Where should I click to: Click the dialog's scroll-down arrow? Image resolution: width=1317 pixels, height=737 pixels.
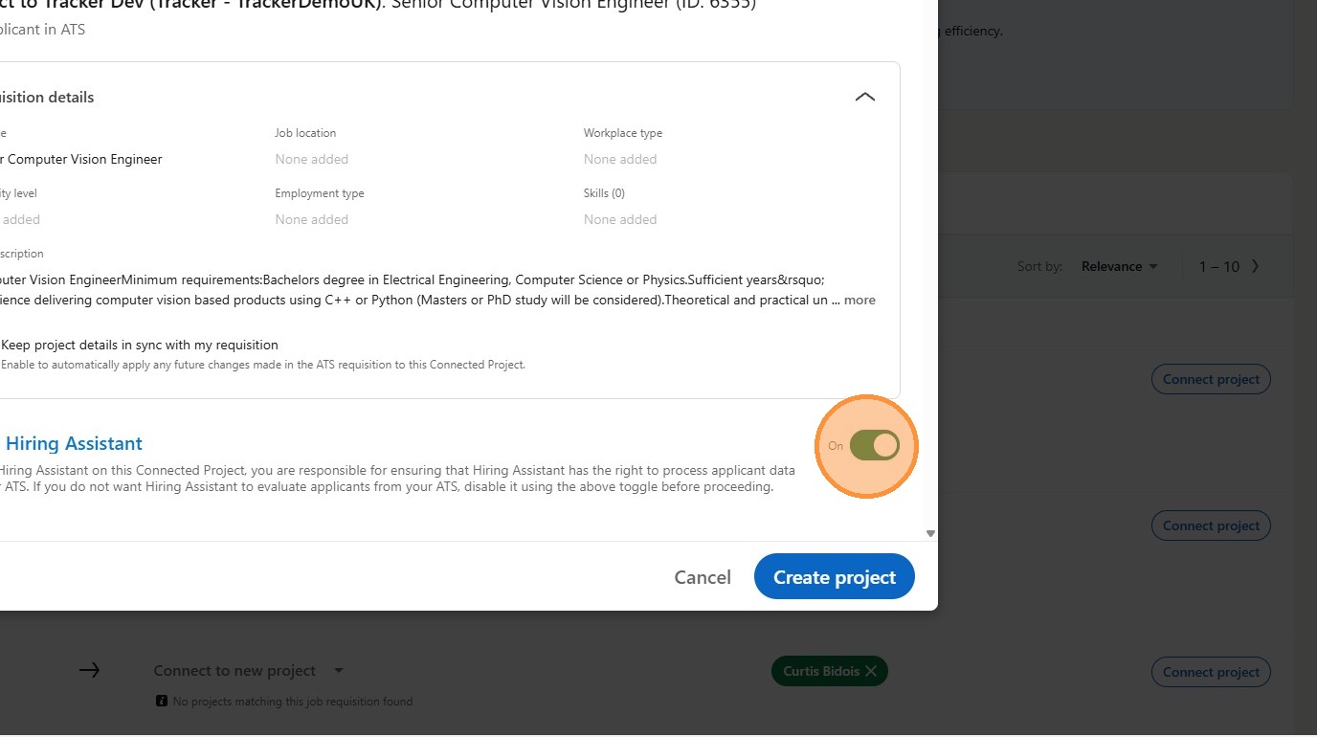tap(930, 533)
